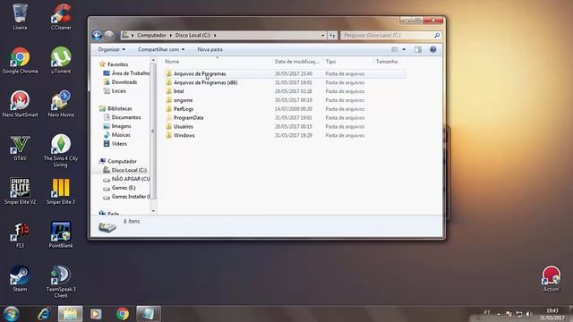Select the Windows folder
The height and width of the screenshot is (322, 573).
click(285, 135)
